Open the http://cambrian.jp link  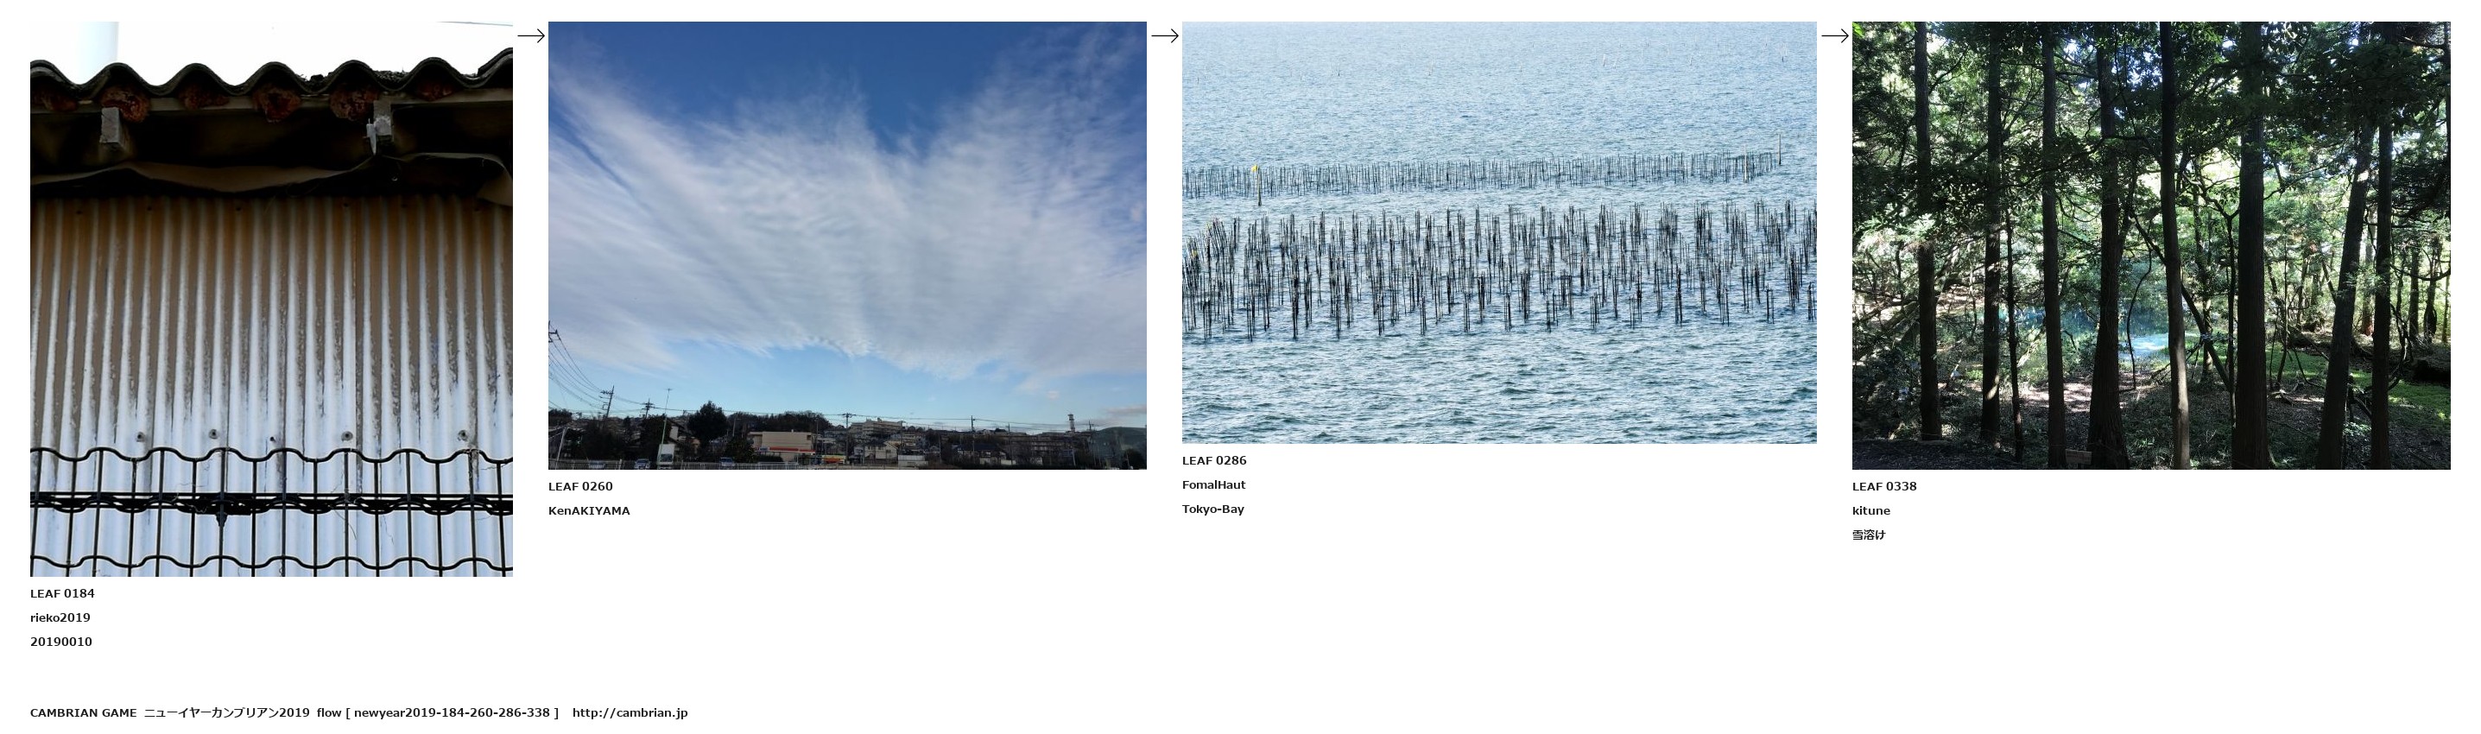pyautogui.click(x=630, y=712)
